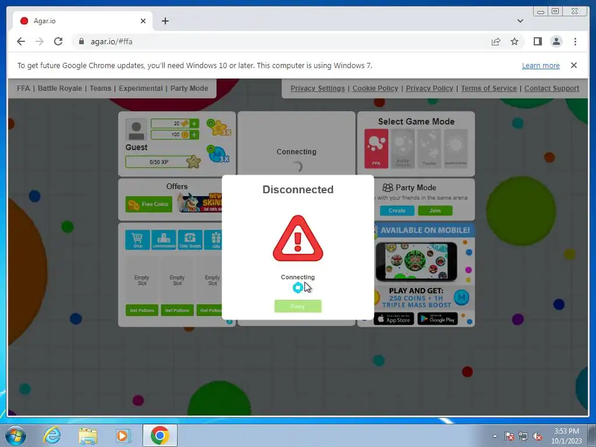Open the muted volume tray icon
596x447 pixels.
pyautogui.click(x=537, y=437)
